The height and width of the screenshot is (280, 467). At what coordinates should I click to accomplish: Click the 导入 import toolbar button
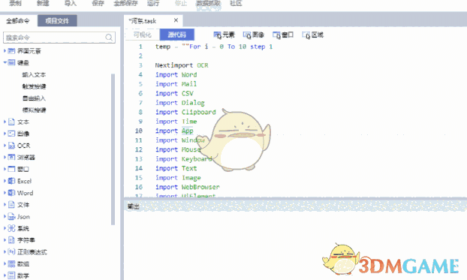pos(71,3)
